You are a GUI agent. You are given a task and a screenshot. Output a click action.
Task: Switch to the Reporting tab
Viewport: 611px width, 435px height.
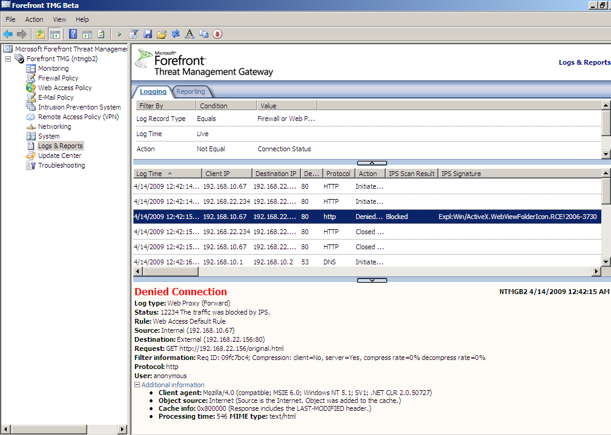point(191,91)
